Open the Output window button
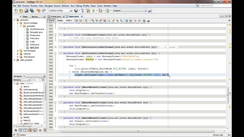The image size is (244, 137). (21, 135)
